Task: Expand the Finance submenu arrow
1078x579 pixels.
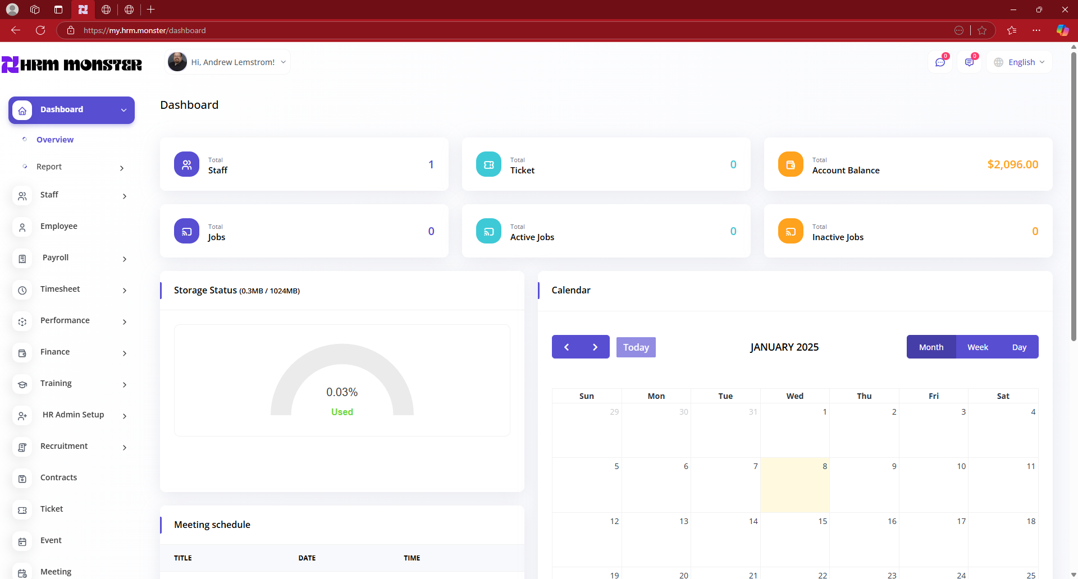Action: click(x=125, y=353)
